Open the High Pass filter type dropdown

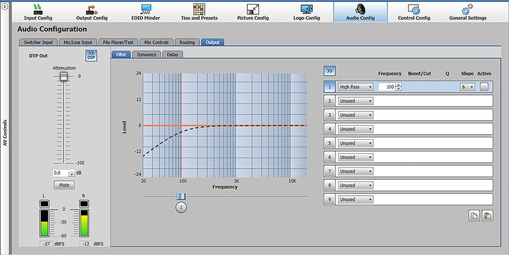pos(356,87)
